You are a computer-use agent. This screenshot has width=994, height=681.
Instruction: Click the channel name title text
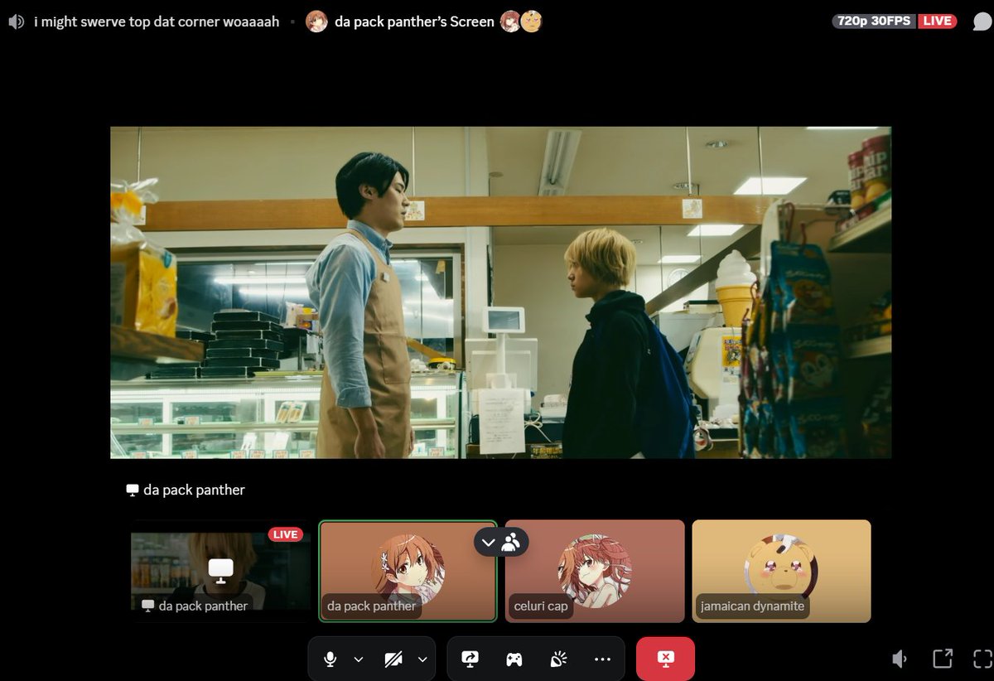point(157,22)
